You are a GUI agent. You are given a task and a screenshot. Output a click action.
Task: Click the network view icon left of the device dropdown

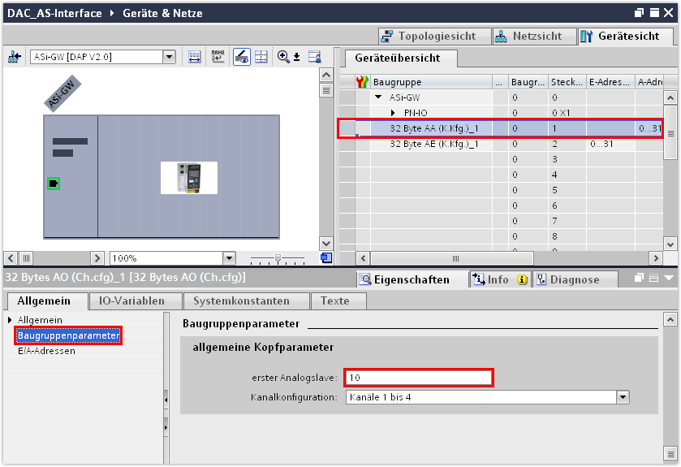[x=15, y=57]
